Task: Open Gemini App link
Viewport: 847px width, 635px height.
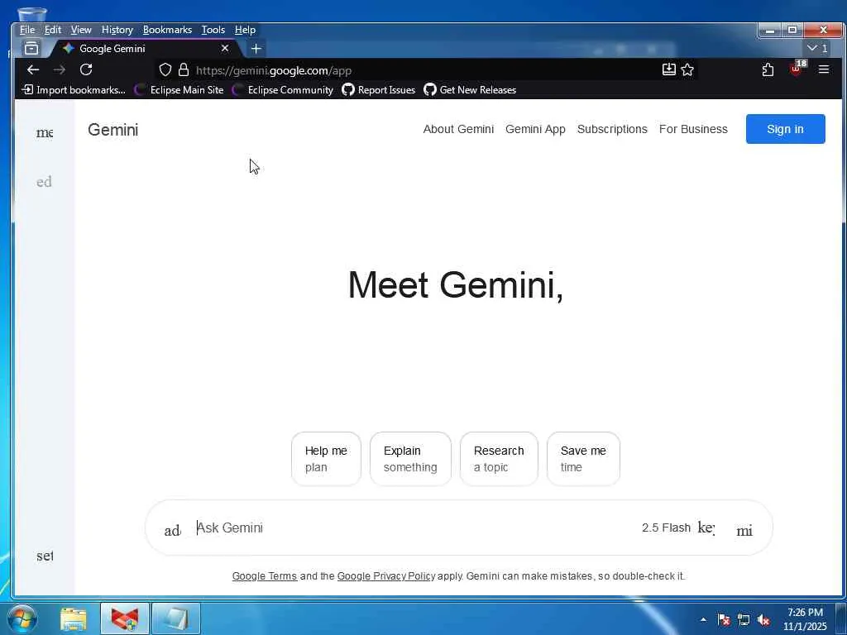Action: coord(535,129)
